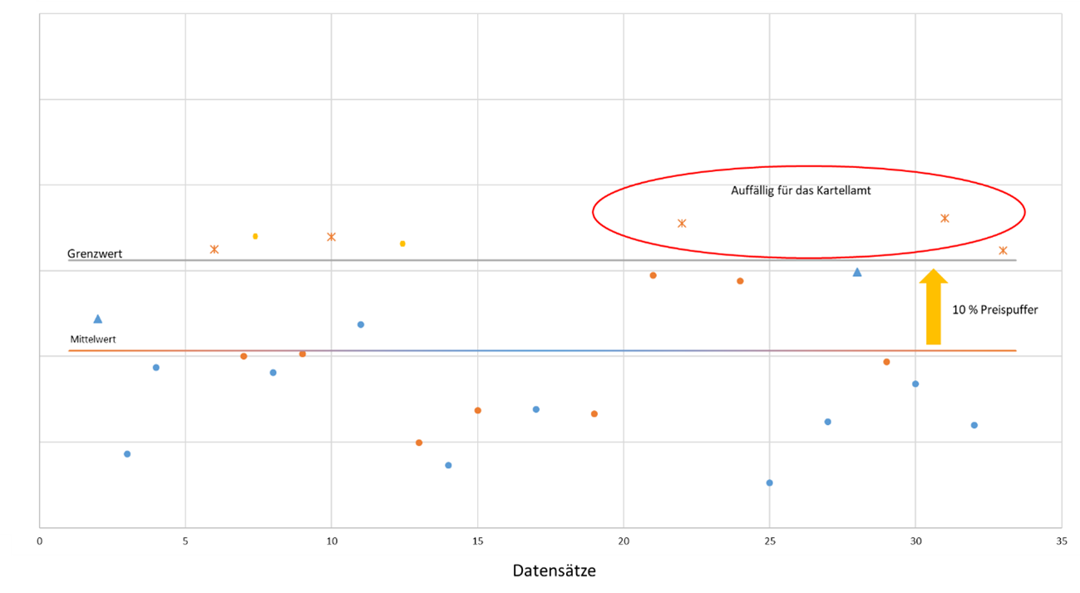This screenshot has height=593, width=1080.
Task: Select the asterisk marker at x=22 inside ellipse
Action: pos(682,223)
